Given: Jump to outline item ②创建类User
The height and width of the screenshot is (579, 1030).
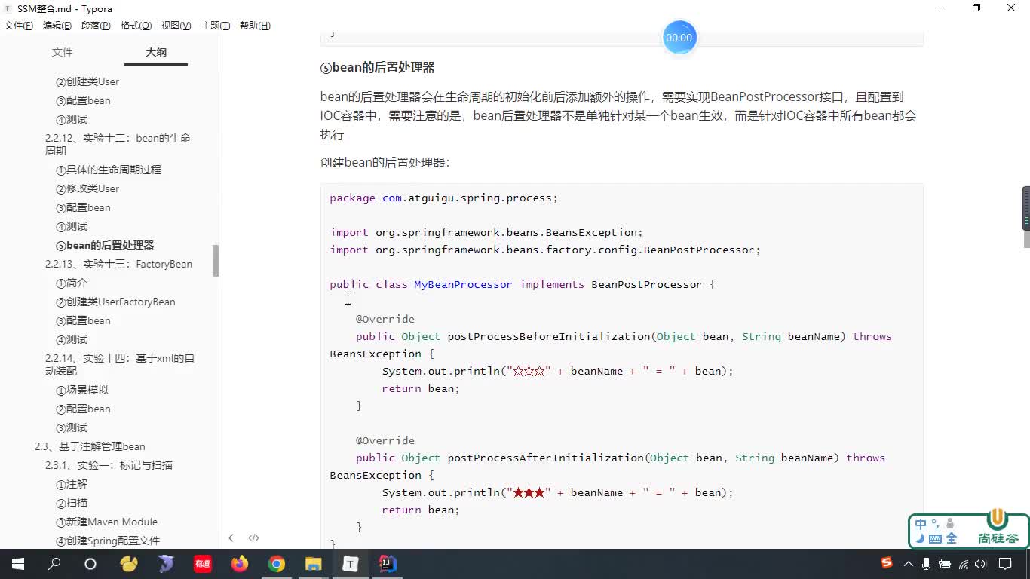Looking at the screenshot, I should (87, 81).
